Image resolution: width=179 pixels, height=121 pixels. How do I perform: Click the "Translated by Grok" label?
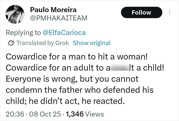click(x=42, y=43)
